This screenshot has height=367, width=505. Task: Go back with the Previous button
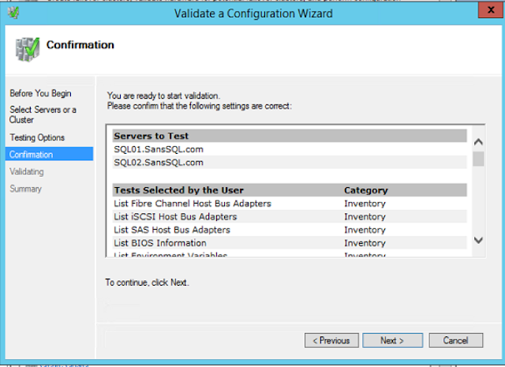coord(331,340)
